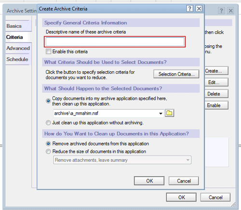Select Copy documents into my archive application option

[48, 101]
